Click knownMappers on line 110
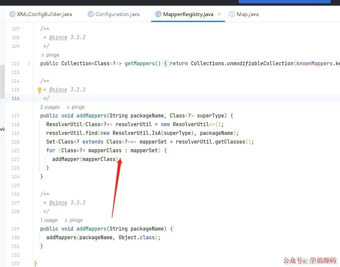The image size is (340, 267). click(315, 64)
